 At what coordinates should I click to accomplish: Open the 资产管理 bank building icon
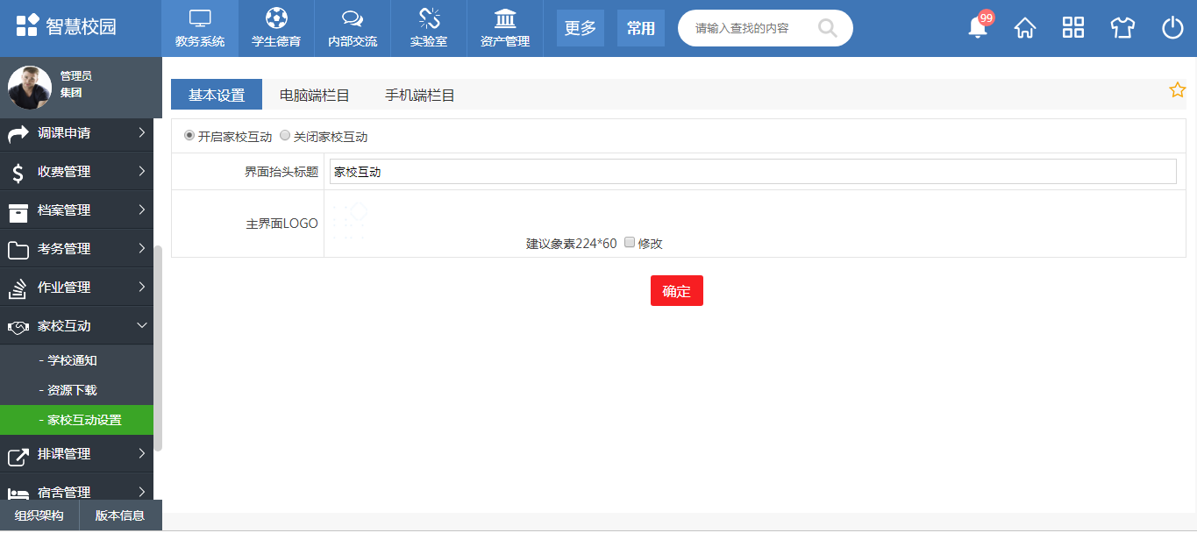click(505, 18)
